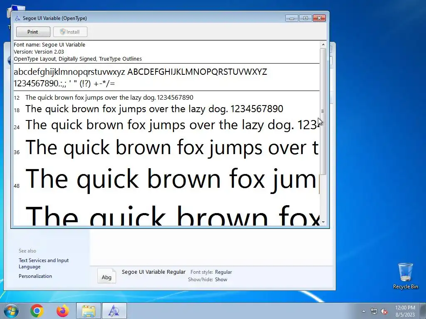Viewport: 426px width, 319px height.
Task: Click the vertical scrollbar thumb in font viewer
Action: pyautogui.click(x=323, y=111)
